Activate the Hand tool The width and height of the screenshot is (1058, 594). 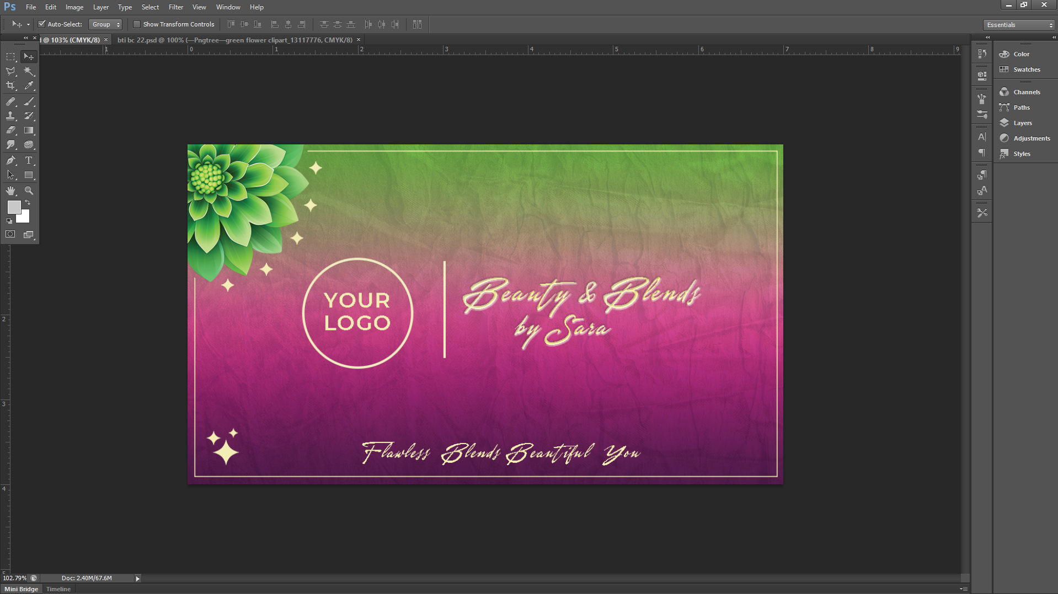10,191
